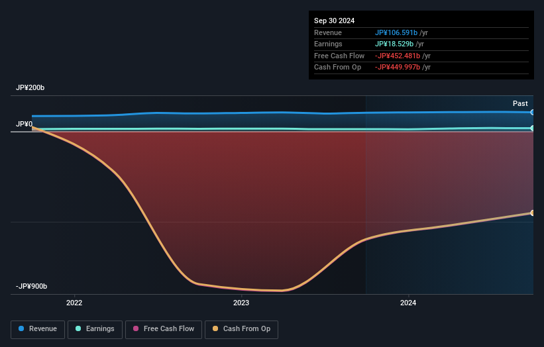Click the -JP¥449.997b cash from op value
Image resolution: width=544 pixels, height=347 pixels.
tap(398, 68)
